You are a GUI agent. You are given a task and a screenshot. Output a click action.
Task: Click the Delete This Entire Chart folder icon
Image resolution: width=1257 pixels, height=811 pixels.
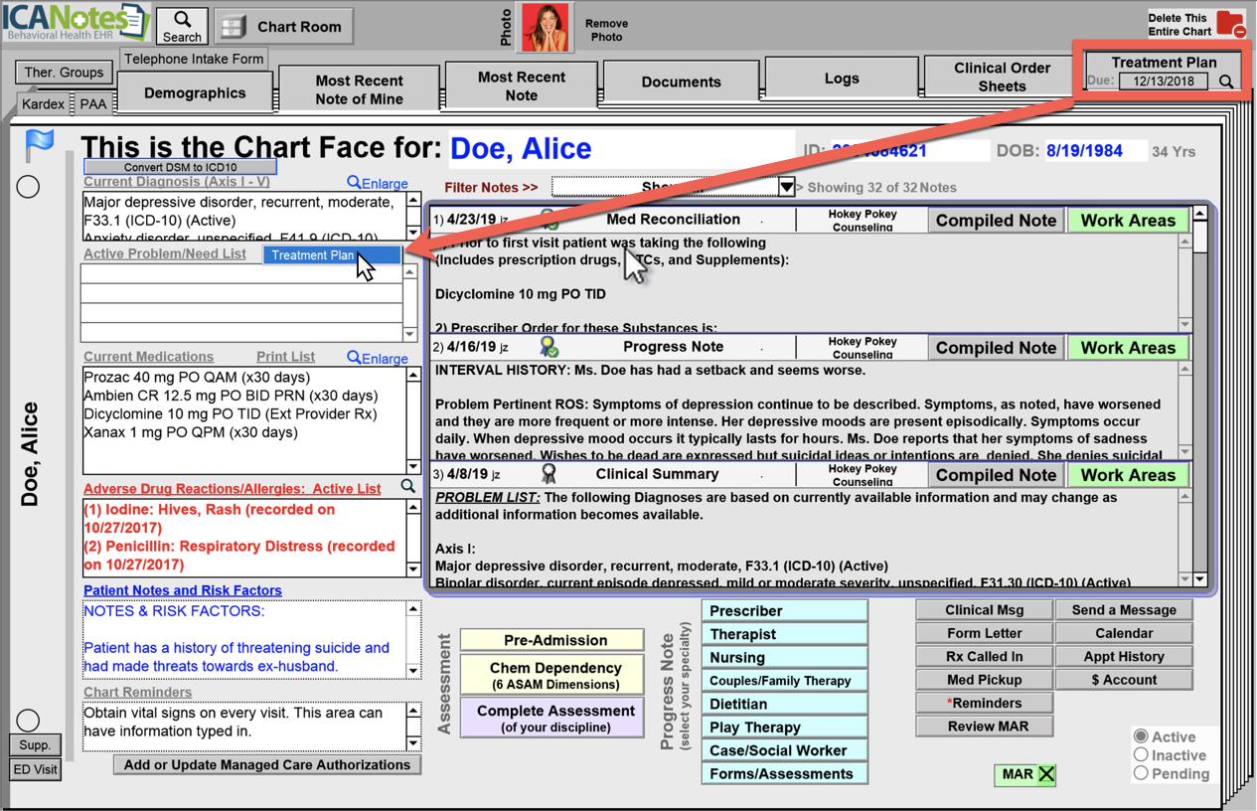tap(1230, 24)
